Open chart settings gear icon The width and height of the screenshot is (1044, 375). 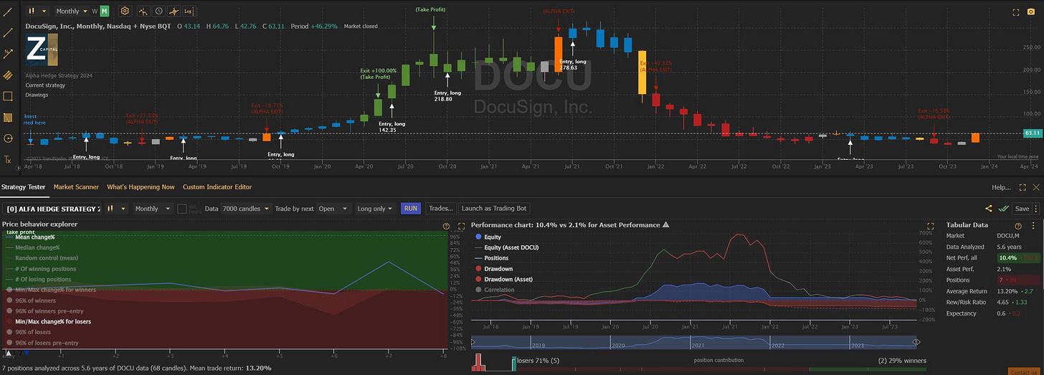[x=125, y=11]
